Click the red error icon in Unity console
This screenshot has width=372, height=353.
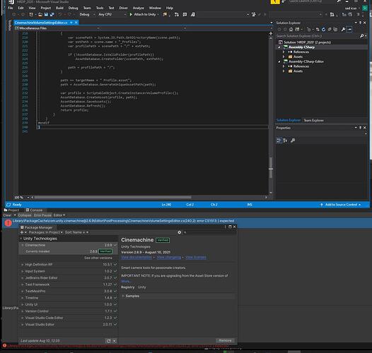click(8, 222)
